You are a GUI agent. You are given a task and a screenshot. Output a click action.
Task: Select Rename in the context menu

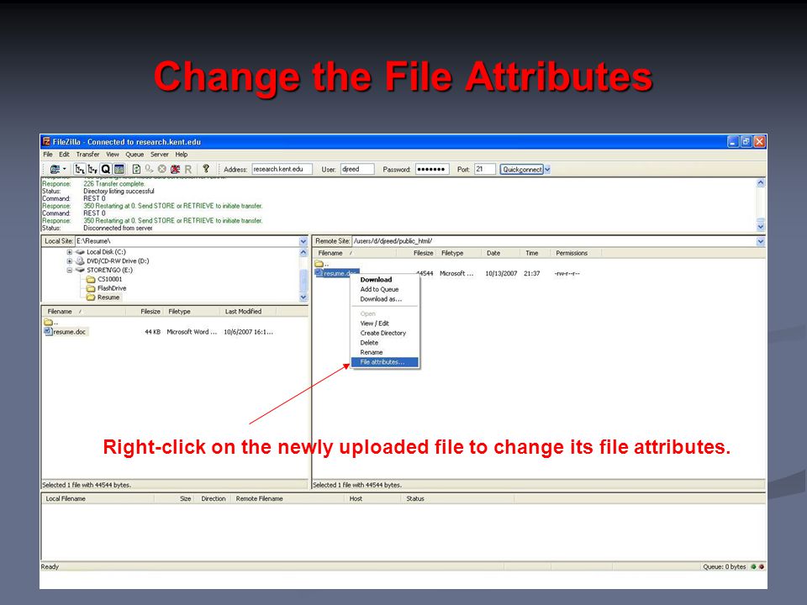371,352
